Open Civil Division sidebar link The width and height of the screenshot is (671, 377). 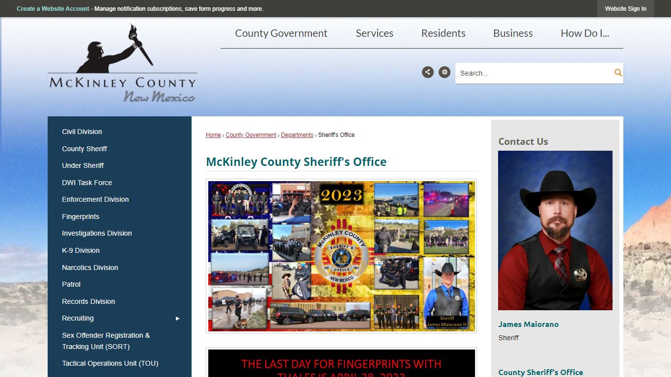[82, 132]
